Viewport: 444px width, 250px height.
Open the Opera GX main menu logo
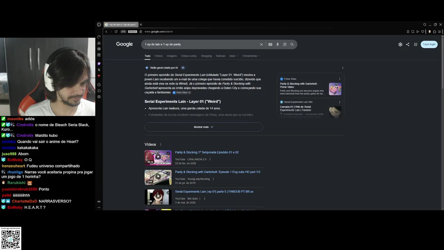99,25
